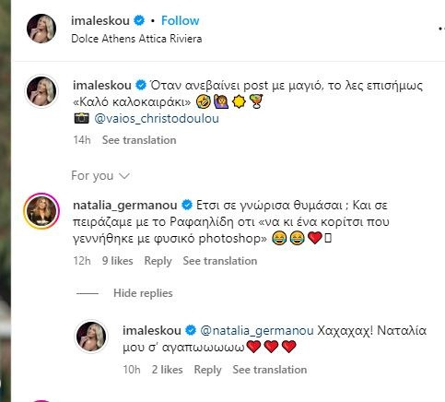Expand the For you comment sorting
This screenshot has height=402, width=445.
pyautogui.click(x=100, y=176)
